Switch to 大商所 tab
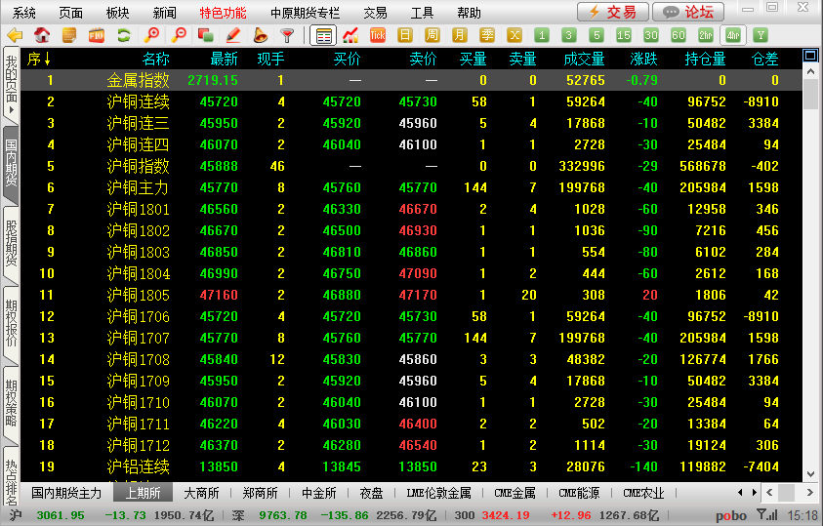 (x=201, y=493)
